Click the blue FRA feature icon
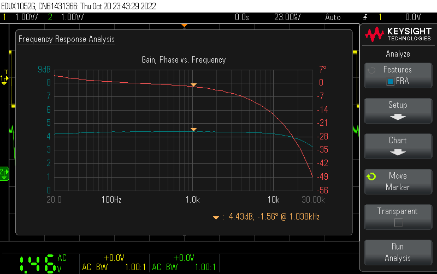 pyautogui.click(x=390, y=82)
